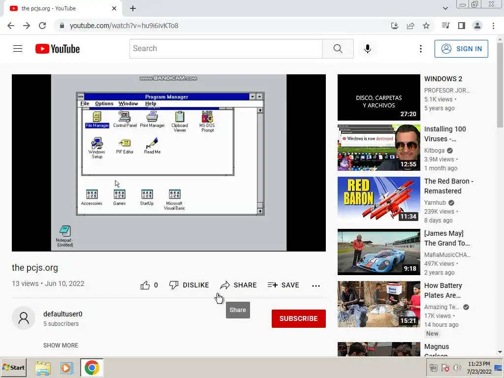
Task: Click the install app icon in address bar
Action: (x=394, y=26)
